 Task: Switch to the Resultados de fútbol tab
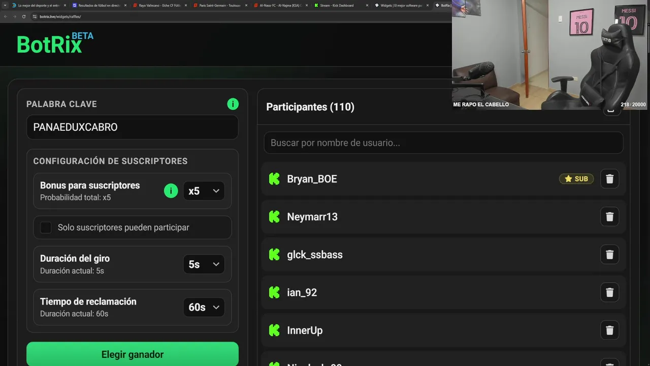click(99, 5)
